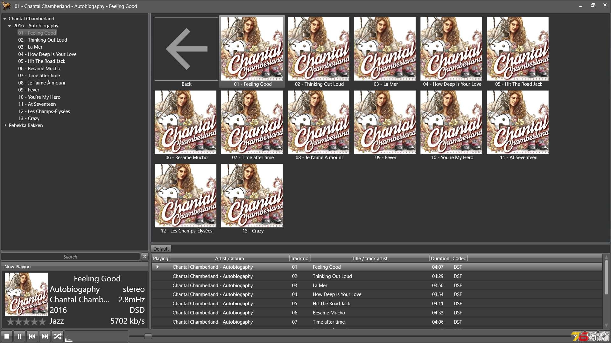Sort by Track no column header

(299, 259)
